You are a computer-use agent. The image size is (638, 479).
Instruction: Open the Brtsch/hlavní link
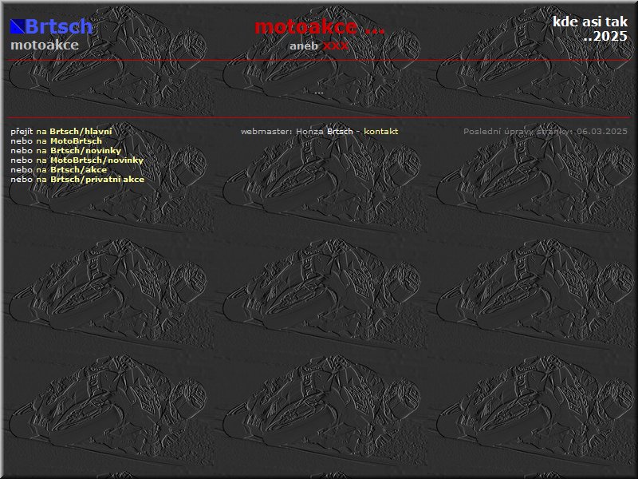tap(81, 131)
